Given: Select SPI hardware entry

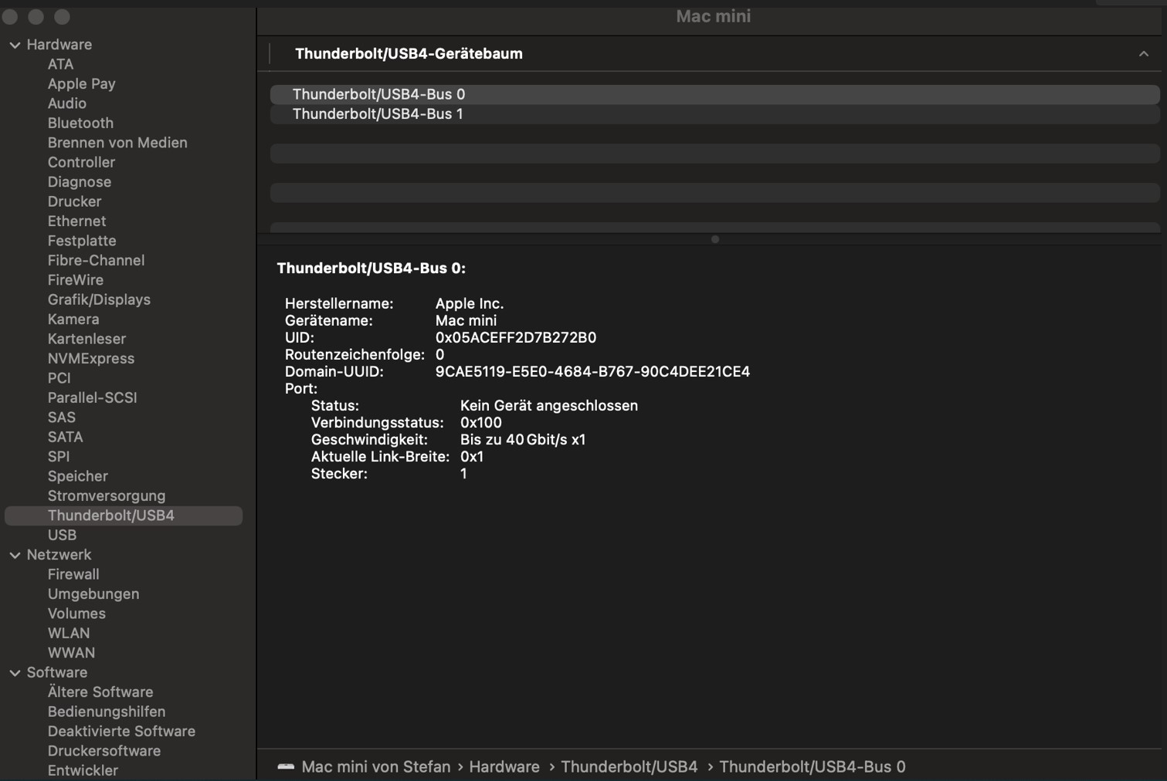Looking at the screenshot, I should point(58,457).
